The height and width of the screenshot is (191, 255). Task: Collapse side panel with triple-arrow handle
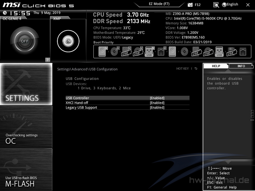252,120
